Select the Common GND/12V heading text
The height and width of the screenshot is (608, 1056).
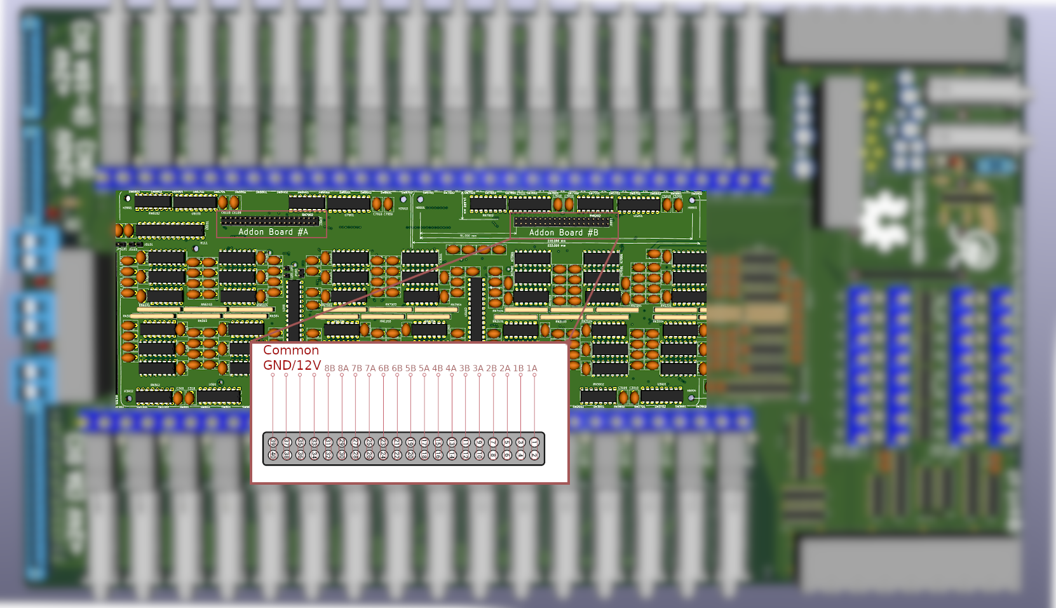coord(292,358)
